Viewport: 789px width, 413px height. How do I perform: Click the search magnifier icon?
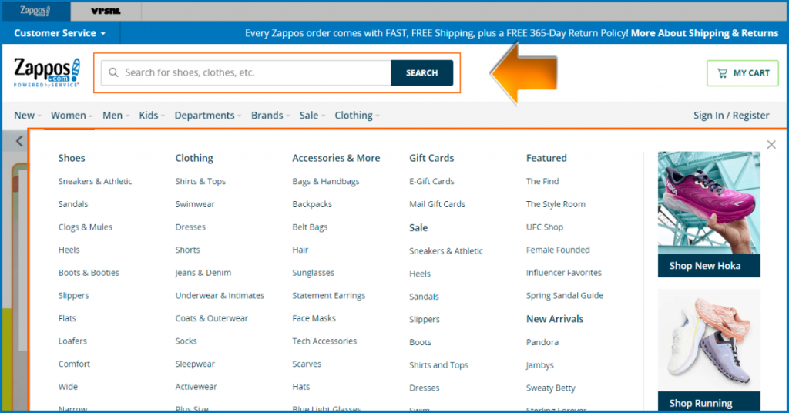114,73
